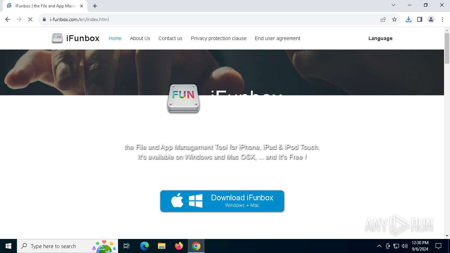Click the large FUN drive logo
The image size is (450, 253).
[184, 99]
